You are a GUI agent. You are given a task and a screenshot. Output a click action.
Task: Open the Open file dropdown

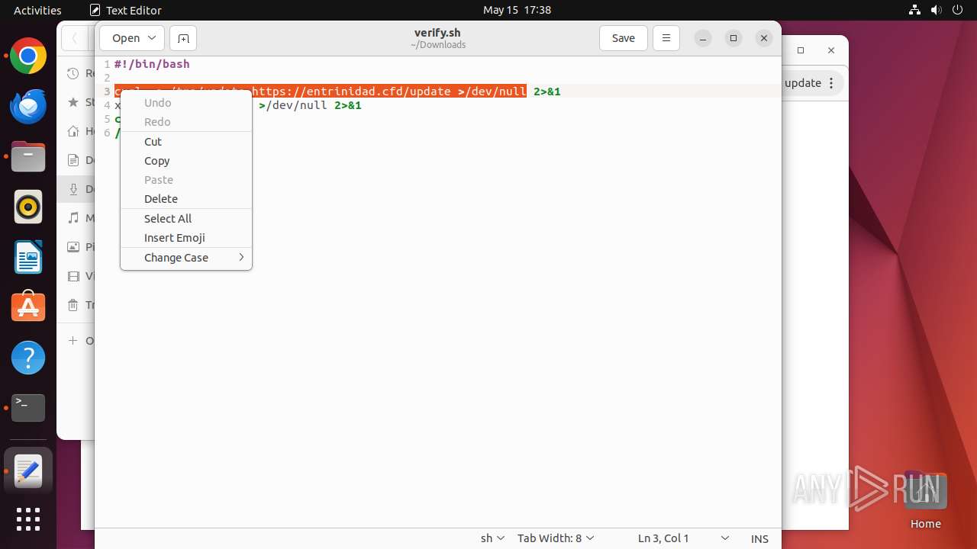(132, 38)
